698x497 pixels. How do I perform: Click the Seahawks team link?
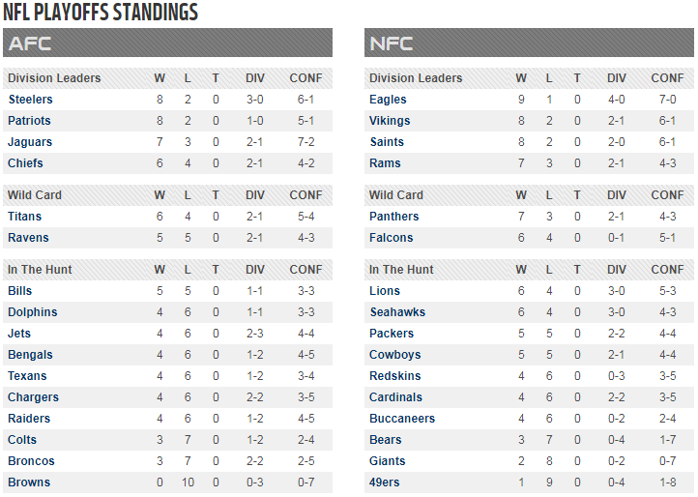(x=397, y=312)
